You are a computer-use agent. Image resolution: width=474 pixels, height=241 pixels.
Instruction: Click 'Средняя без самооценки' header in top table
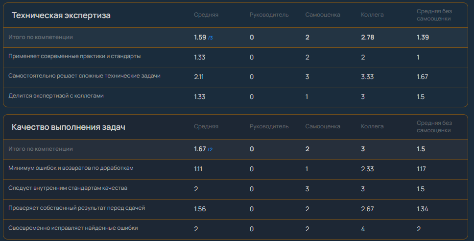pos(434,15)
